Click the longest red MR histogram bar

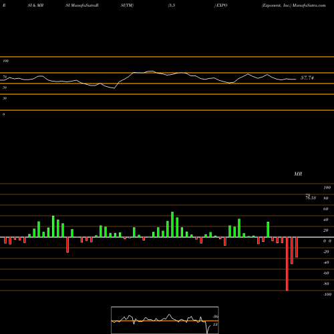(x=287, y=264)
